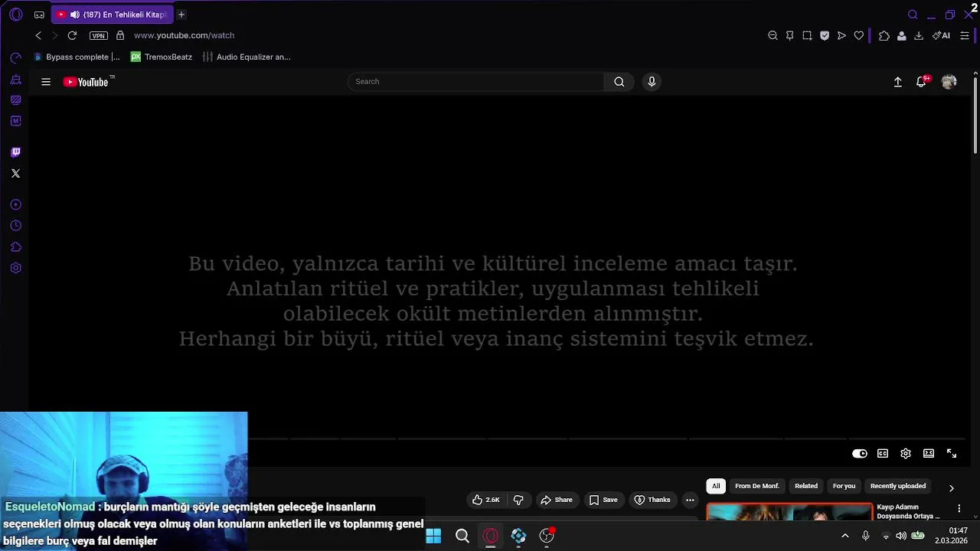
Task: Open video player settings gear
Action: [x=906, y=454]
